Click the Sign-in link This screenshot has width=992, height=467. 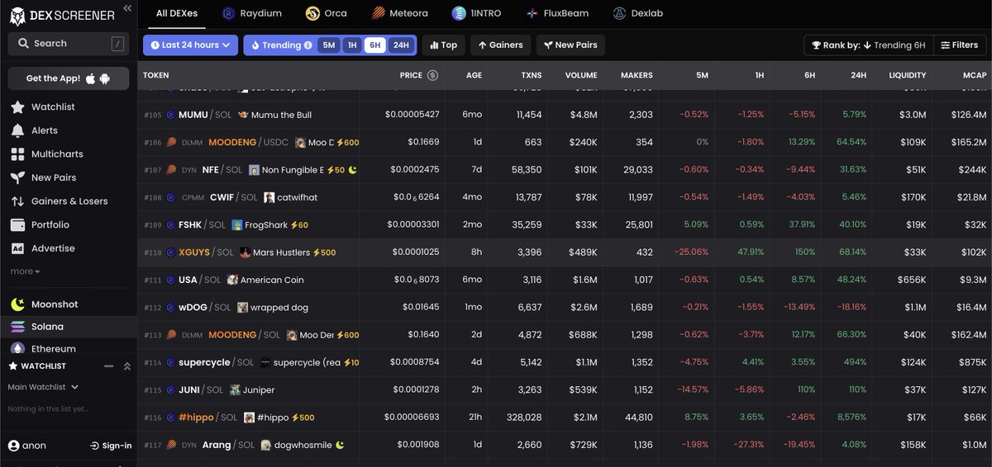[111, 446]
